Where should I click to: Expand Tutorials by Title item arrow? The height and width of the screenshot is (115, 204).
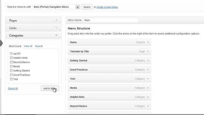point(148,51)
